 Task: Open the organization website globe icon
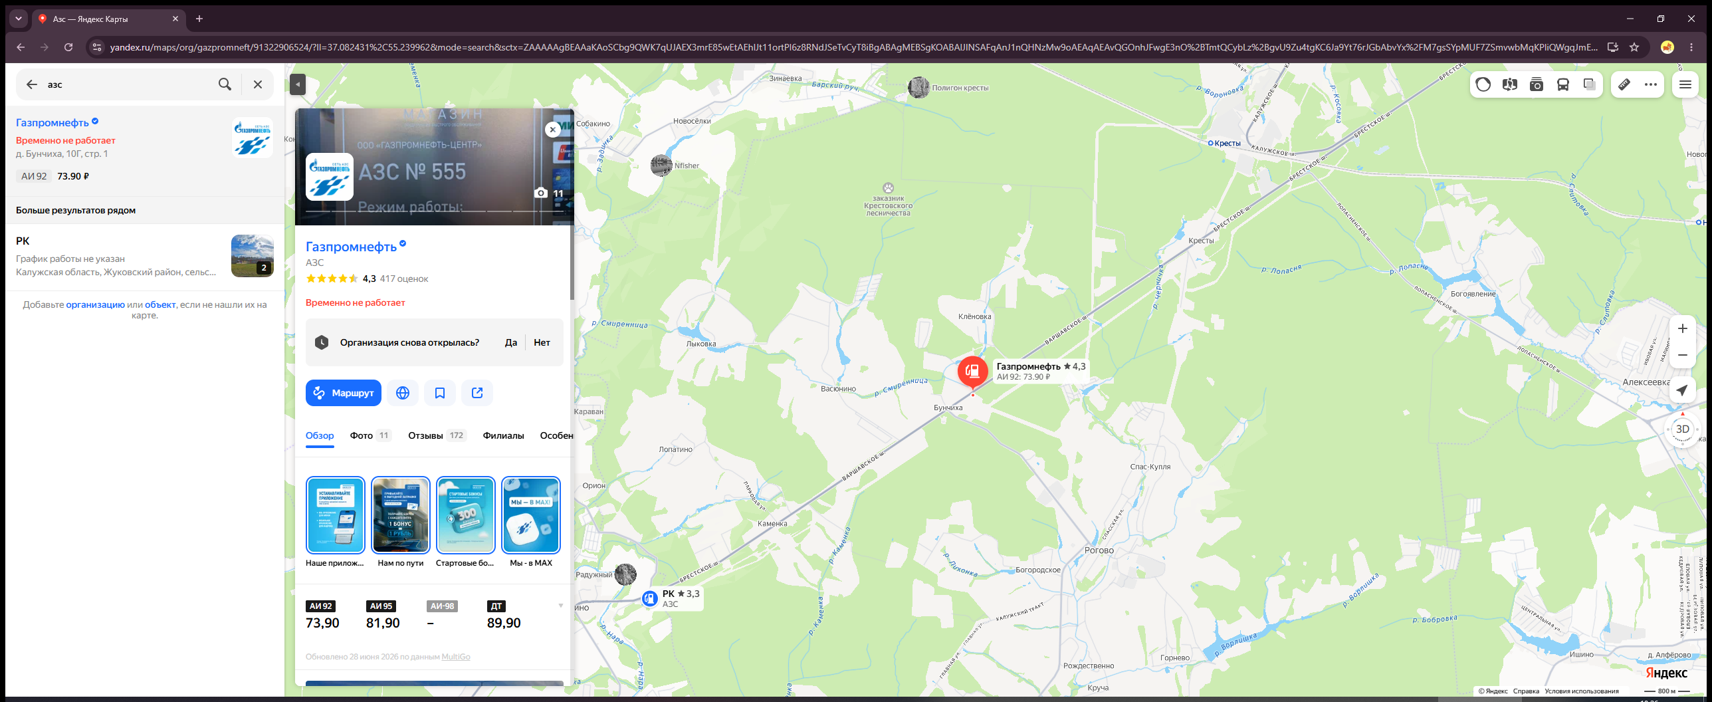tap(403, 393)
